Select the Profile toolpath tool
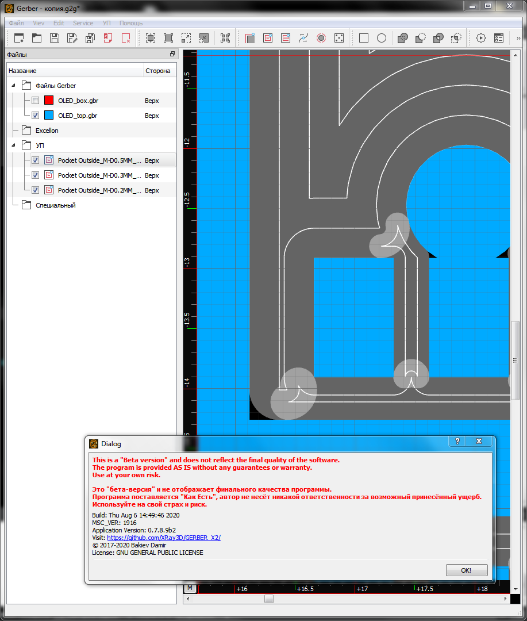 pos(250,38)
